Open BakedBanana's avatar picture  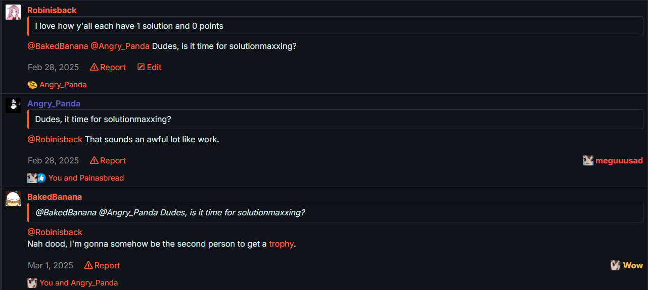tap(13, 199)
